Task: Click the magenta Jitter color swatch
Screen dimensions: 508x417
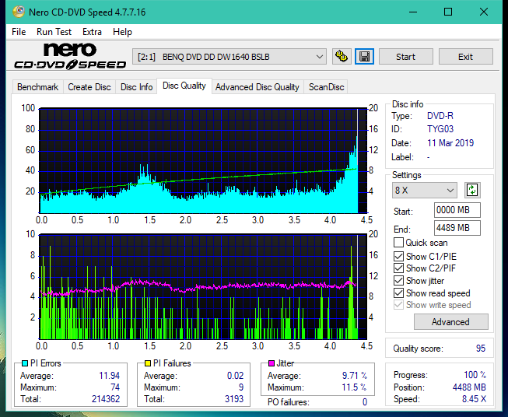Action: [272, 363]
